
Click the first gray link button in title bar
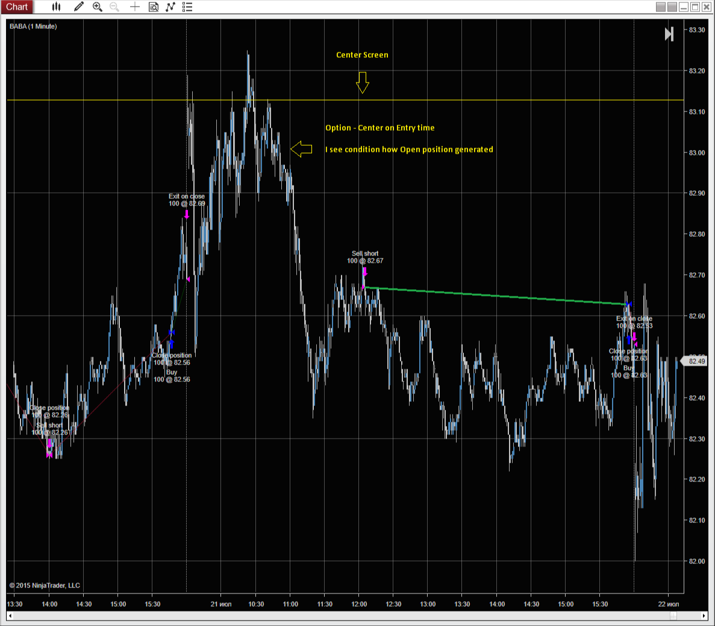(661, 7)
